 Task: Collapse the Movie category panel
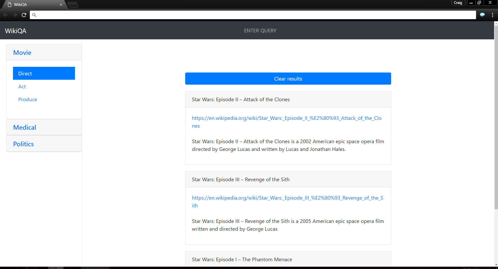[x=22, y=53]
